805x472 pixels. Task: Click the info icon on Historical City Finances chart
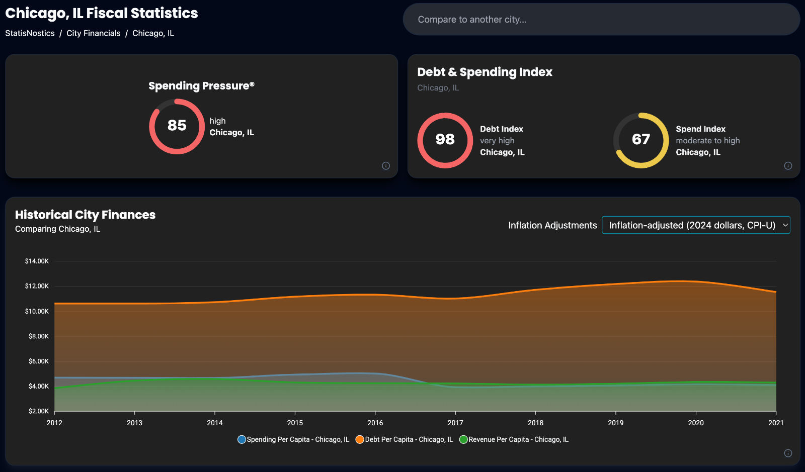tap(788, 452)
